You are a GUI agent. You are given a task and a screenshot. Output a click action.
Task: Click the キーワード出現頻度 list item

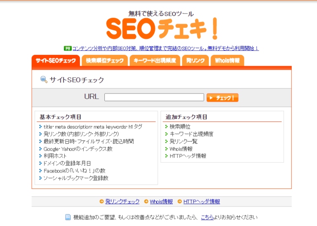pos(191,134)
